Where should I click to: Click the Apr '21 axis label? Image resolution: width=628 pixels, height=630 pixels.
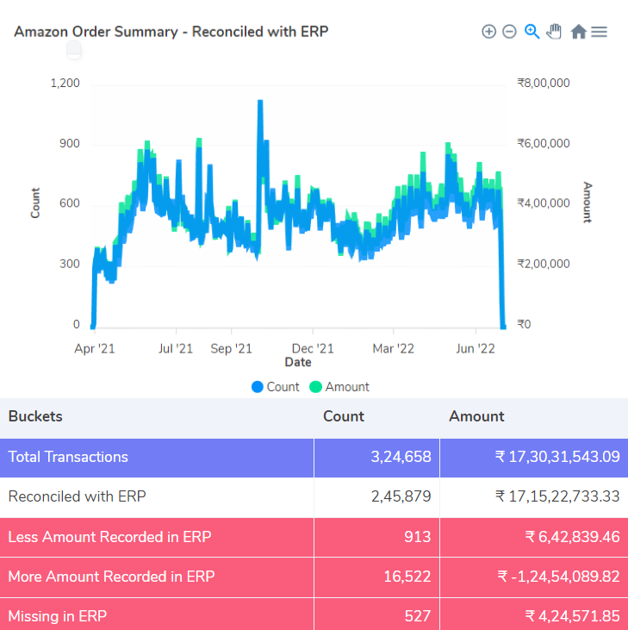click(95, 348)
